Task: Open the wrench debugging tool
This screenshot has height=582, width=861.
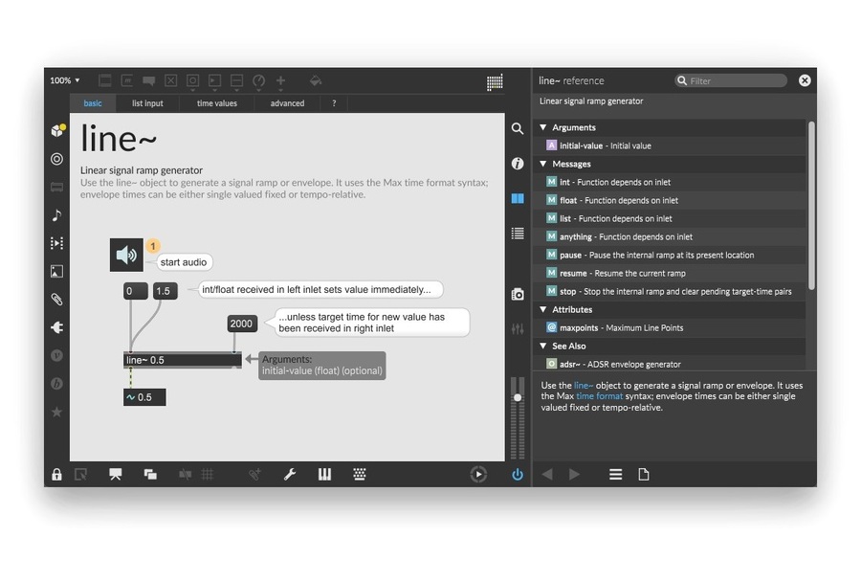Action: click(289, 474)
